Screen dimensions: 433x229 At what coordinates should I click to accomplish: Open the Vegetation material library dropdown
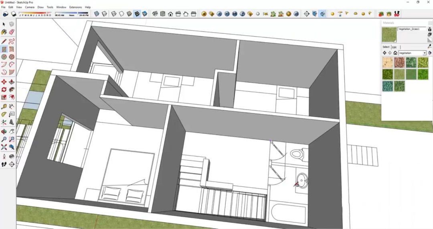(425, 53)
